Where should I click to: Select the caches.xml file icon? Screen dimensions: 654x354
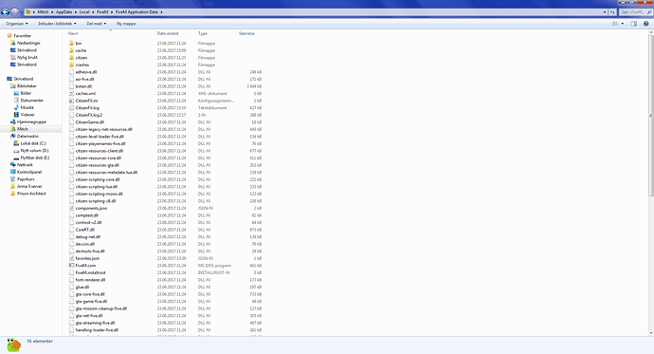(71, 94)
